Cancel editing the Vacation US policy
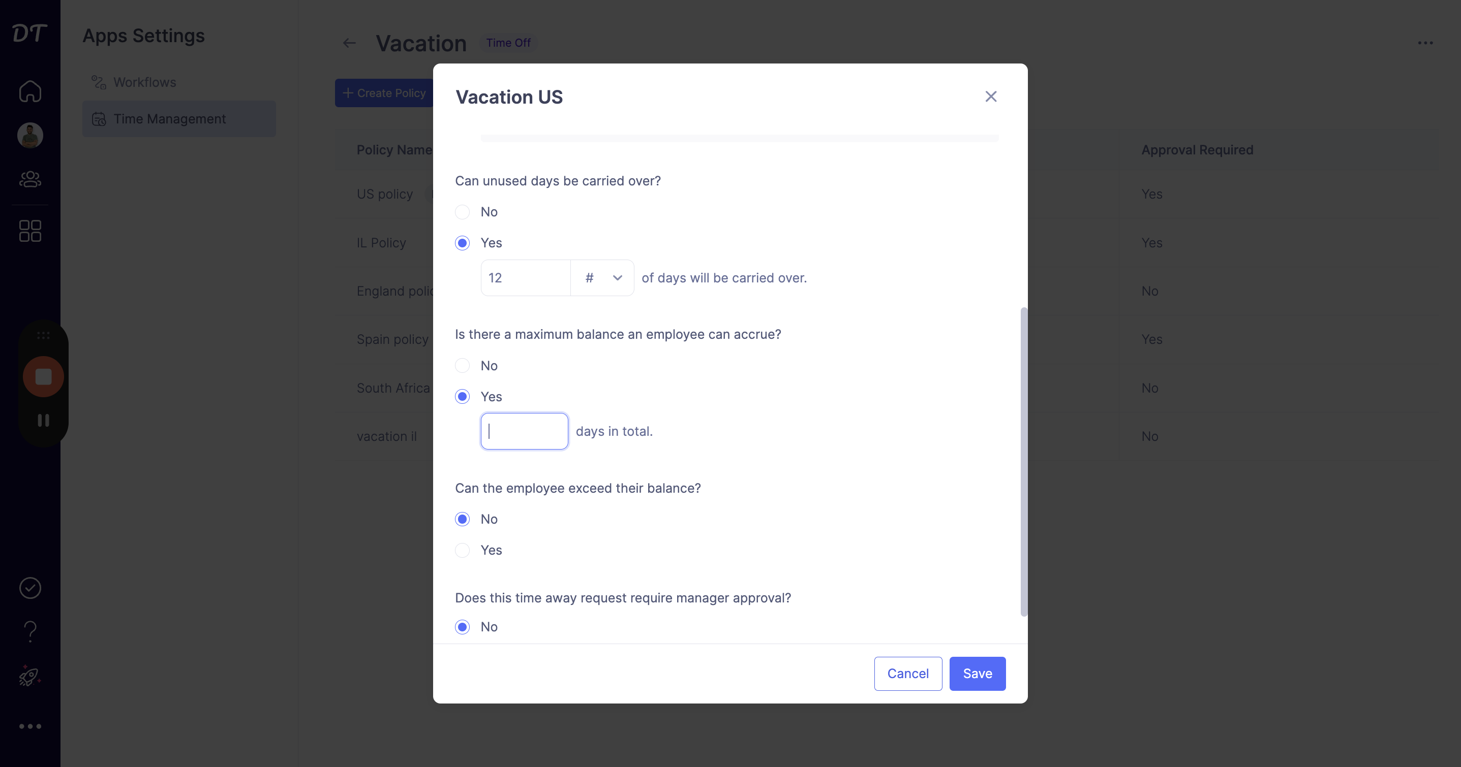Viewport: 1461px width, 767px height. pos(907,674)
